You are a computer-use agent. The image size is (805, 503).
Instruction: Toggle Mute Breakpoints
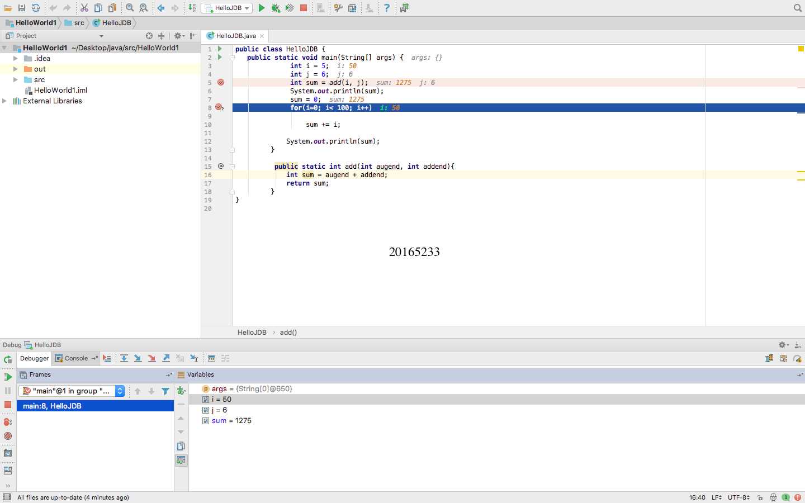8,436
